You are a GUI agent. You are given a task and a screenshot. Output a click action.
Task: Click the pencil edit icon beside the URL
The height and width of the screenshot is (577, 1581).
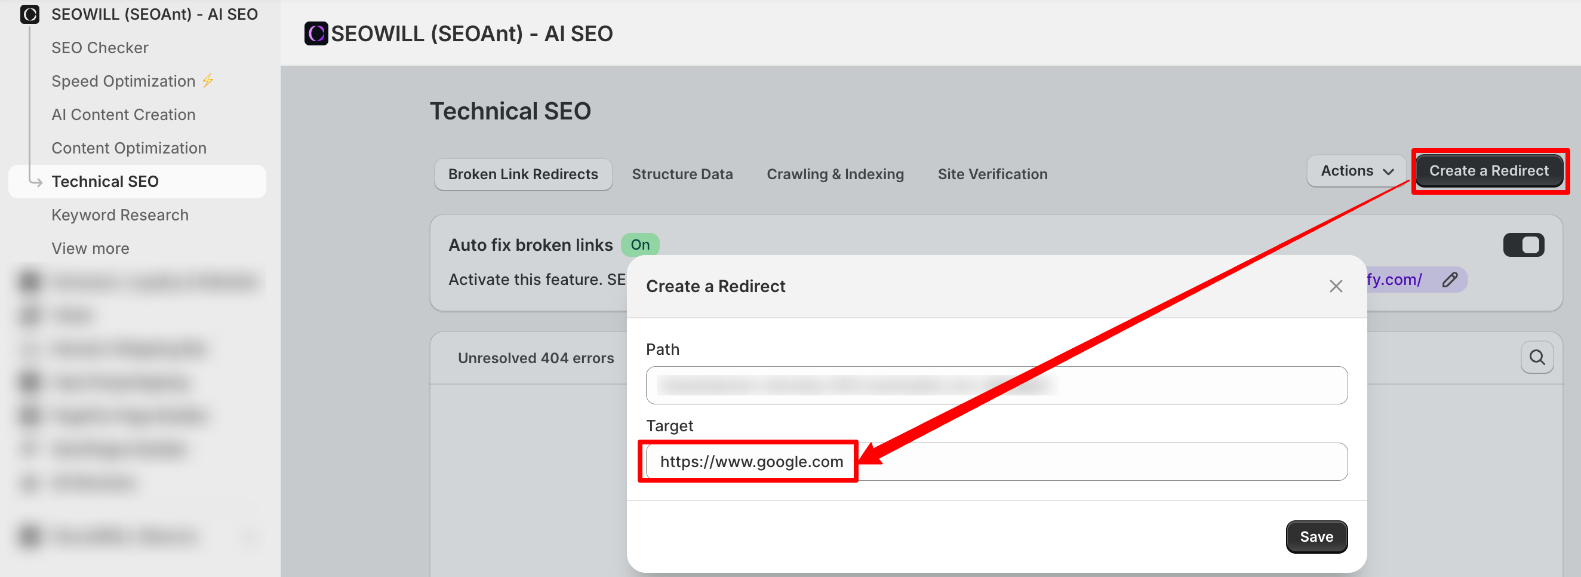tap(1449, 280)
